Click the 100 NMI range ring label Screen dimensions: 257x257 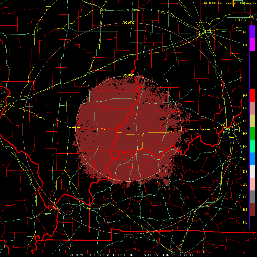[128, 23]
